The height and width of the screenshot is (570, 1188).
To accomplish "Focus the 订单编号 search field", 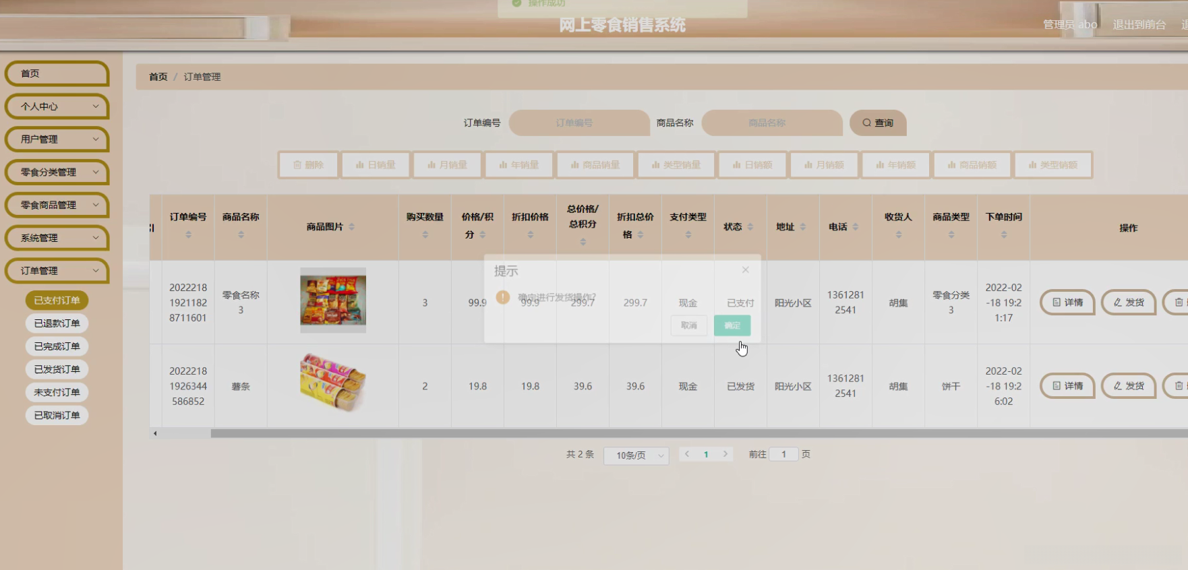I will point(579,123).
